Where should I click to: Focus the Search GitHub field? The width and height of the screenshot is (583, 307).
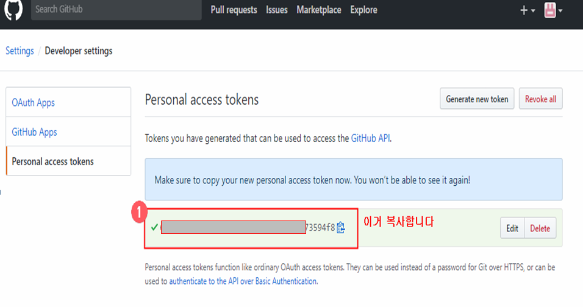(x=116, y=9)
